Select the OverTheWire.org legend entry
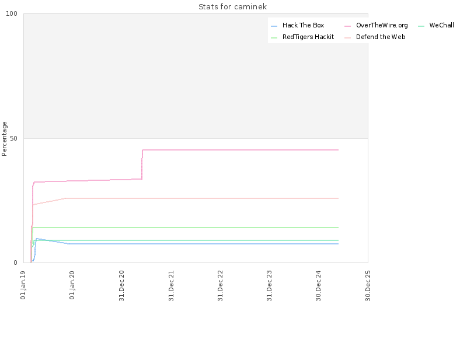The image size is (467, 350). coord(382,25)
